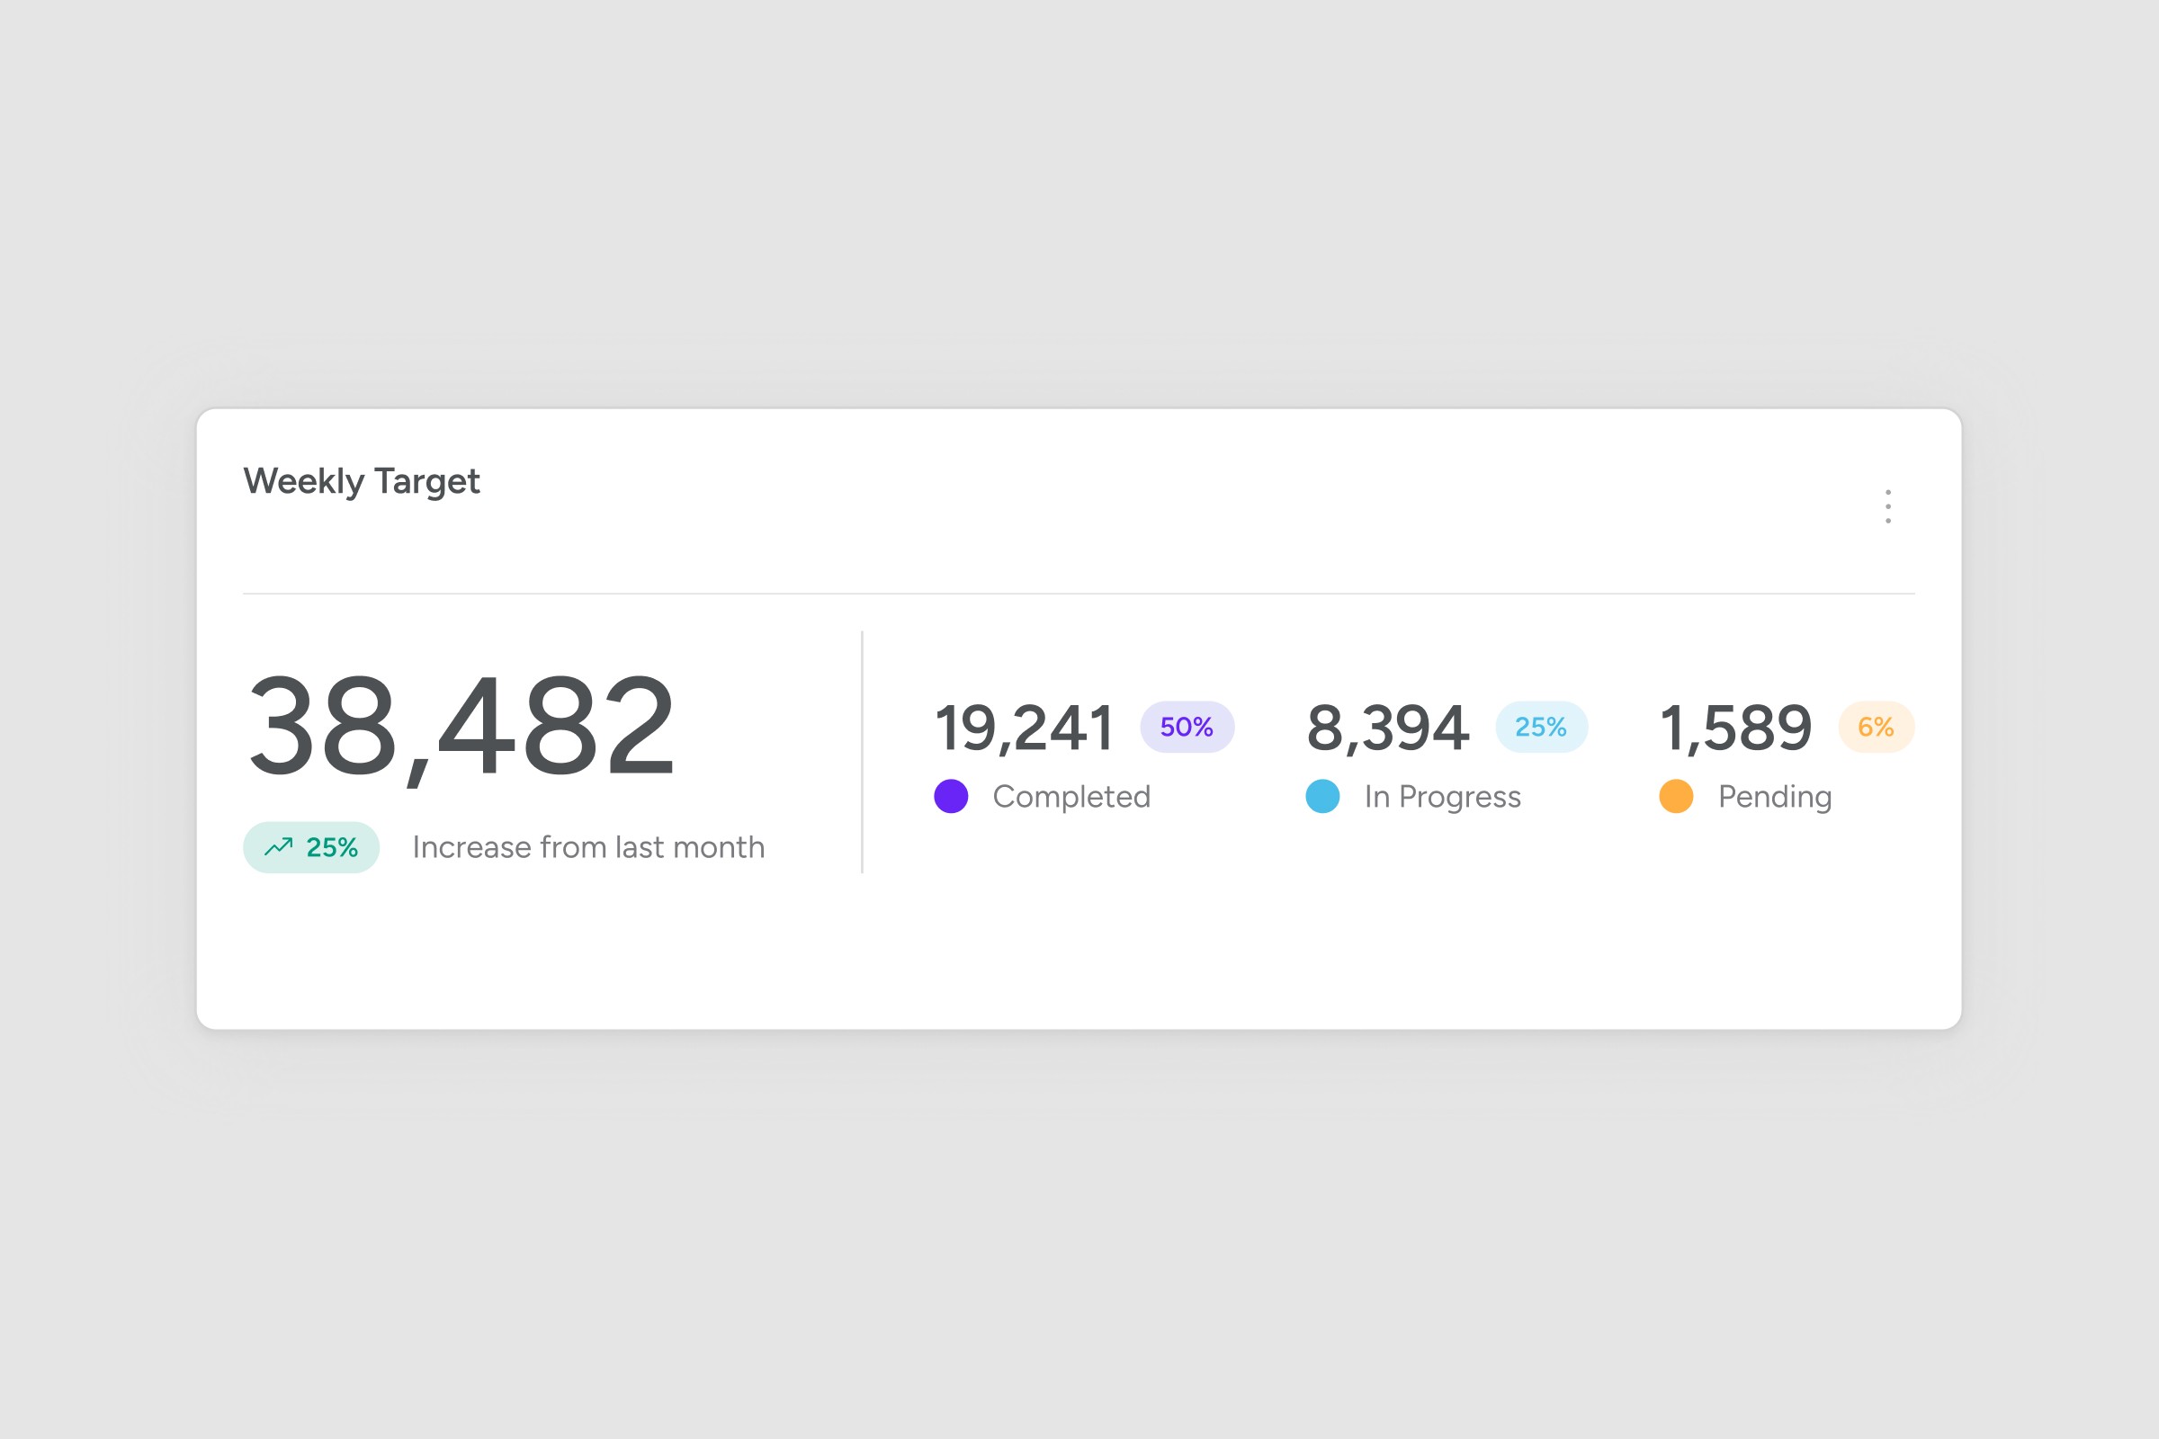Click the 1,589 pending count
The width and height of the screenshot is (2159, 1439).
(x=1736, y=728)
